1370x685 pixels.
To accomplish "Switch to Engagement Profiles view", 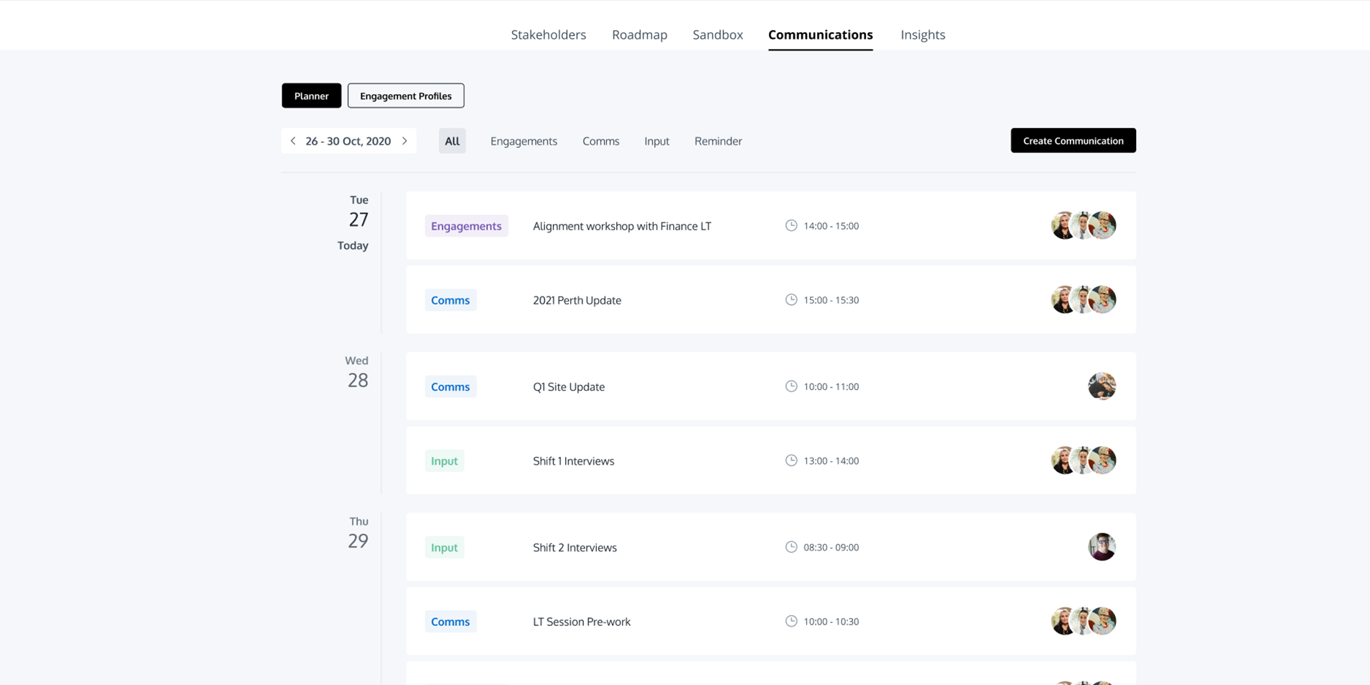I will tap(405, 95).
